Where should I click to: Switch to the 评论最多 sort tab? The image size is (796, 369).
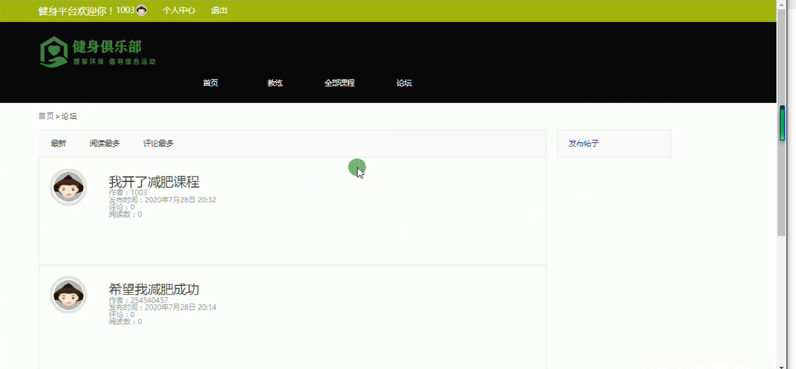pyautogui.click(x=159, y=144)
